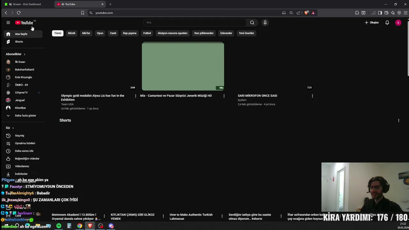Open options for Turkish Lahmacun short

pos(222,216)
